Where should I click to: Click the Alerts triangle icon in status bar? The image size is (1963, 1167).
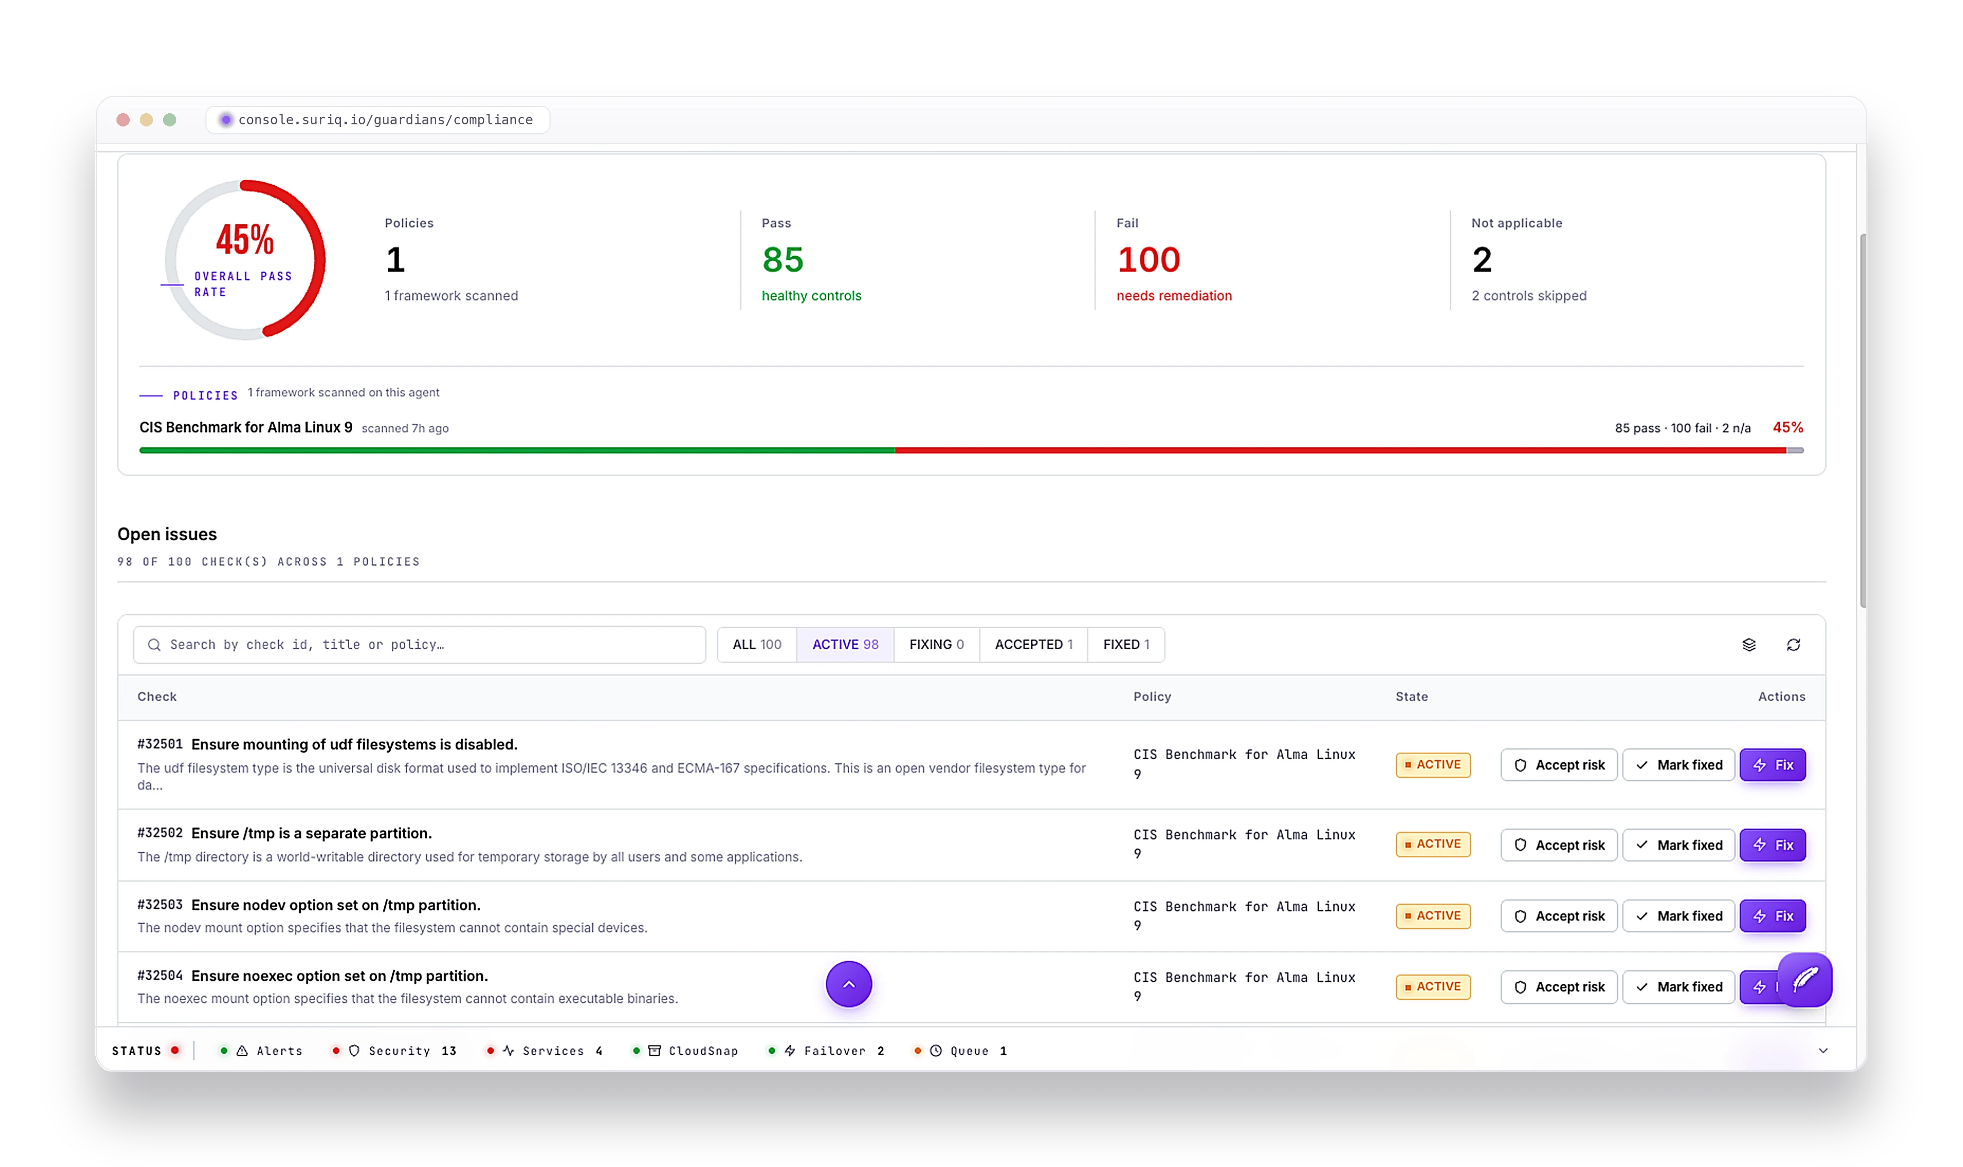click(x=242, y=1051)
